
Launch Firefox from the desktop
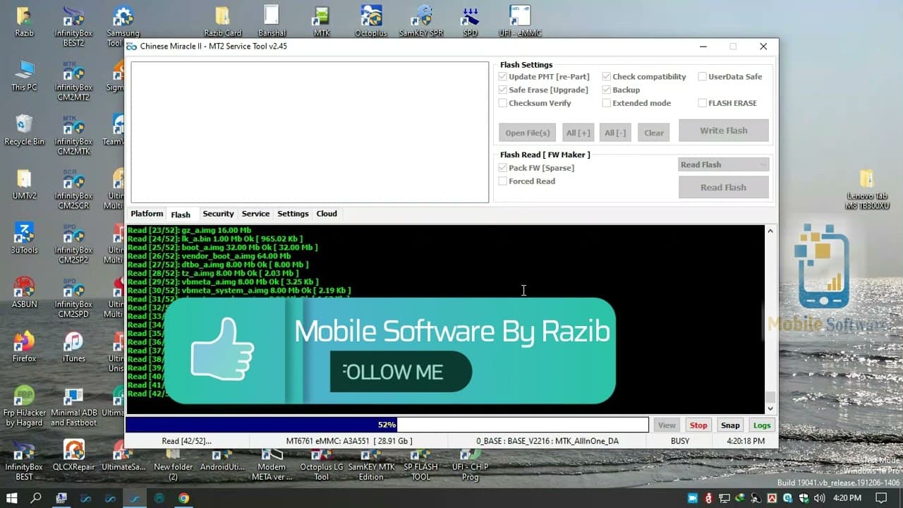click(x=24, y=347)
